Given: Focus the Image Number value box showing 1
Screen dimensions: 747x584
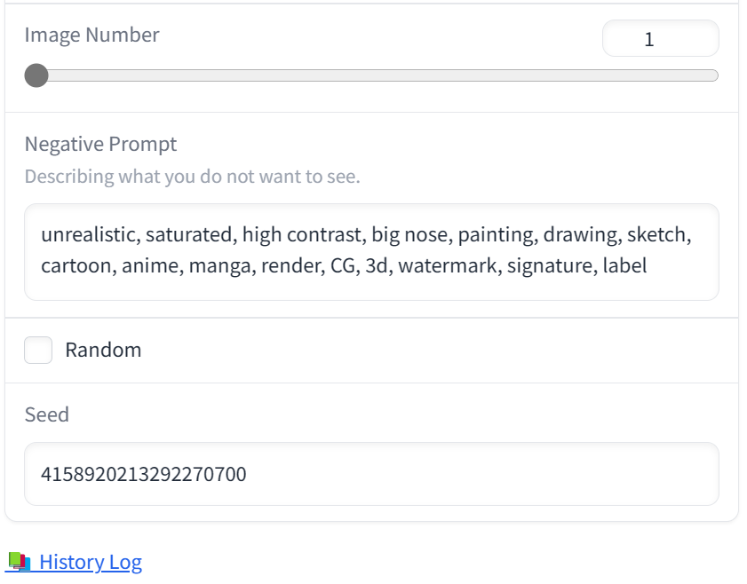Looking at the screenshot, I should (660, 38).
